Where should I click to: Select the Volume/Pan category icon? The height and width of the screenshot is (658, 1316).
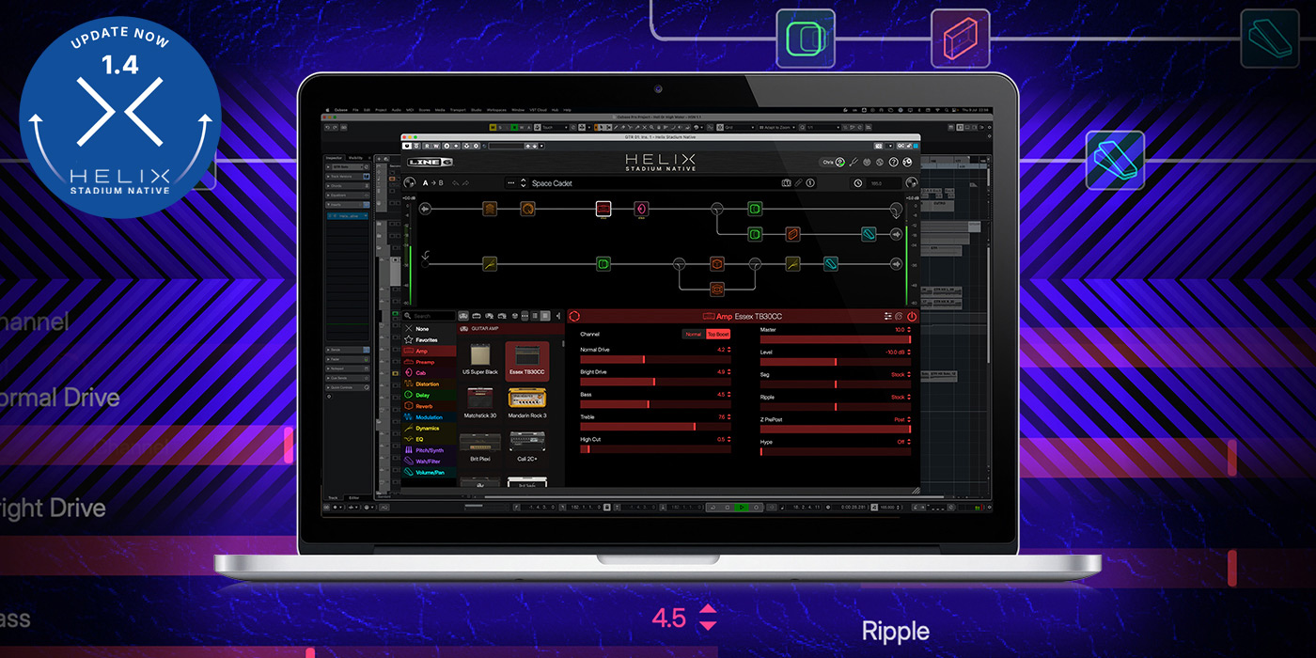tap(408, 473)
